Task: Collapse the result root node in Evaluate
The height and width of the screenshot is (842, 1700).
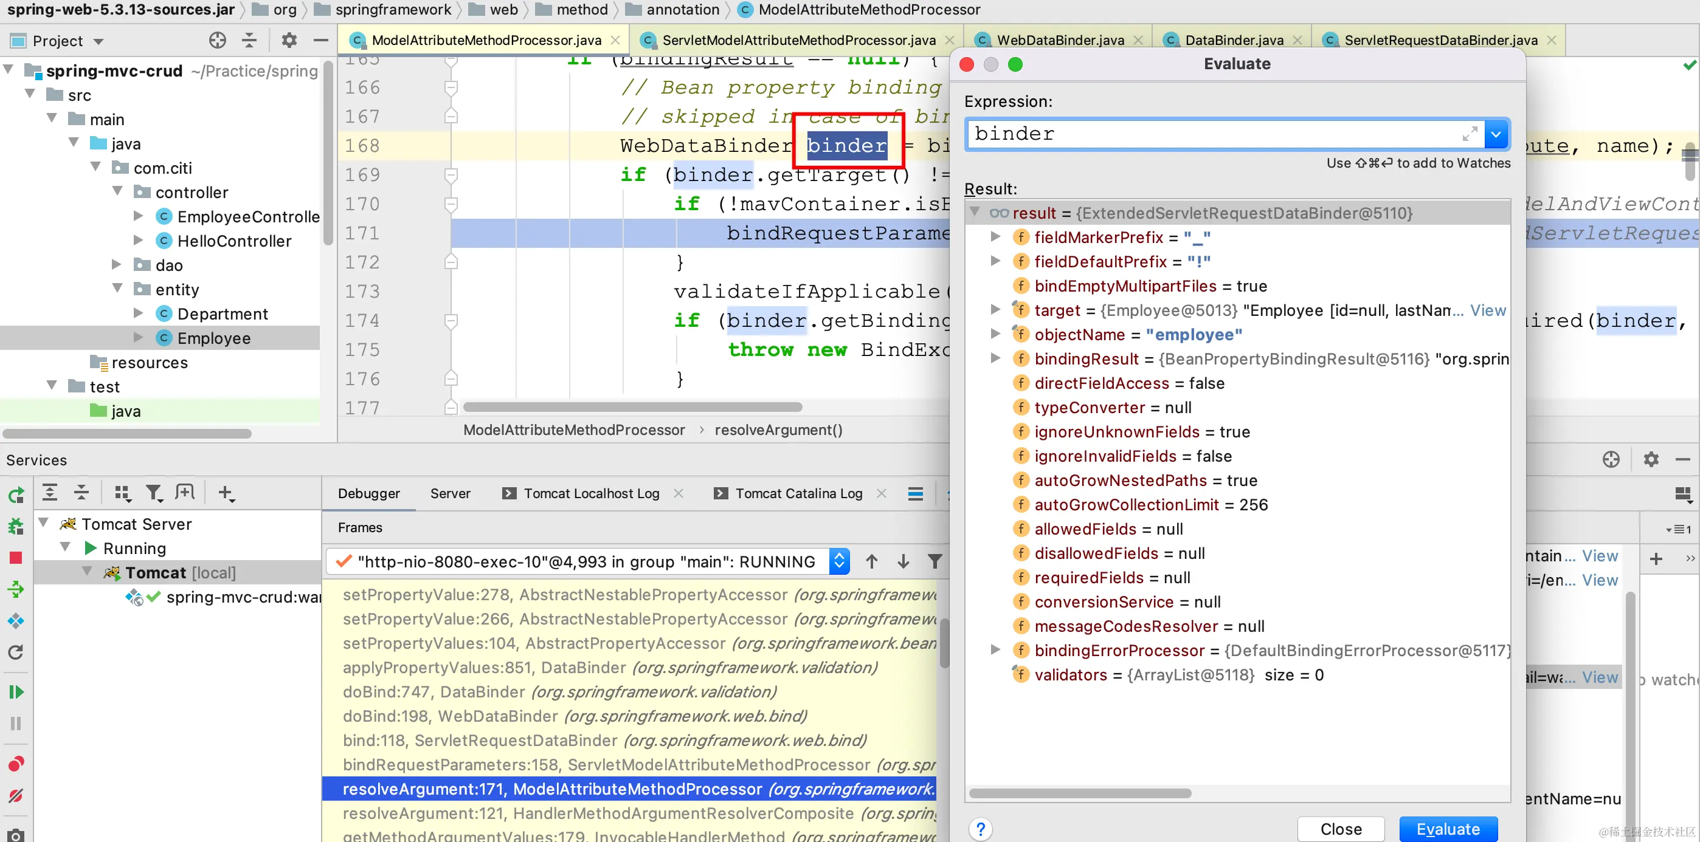Action: tap(975, 212)
